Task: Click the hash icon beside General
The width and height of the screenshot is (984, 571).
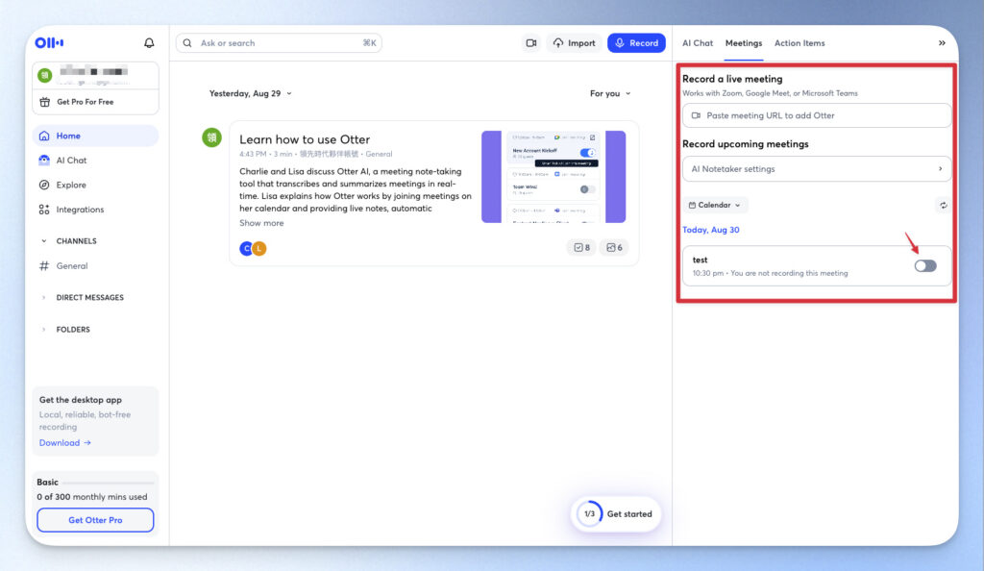Action: click(x=44, y=266)
